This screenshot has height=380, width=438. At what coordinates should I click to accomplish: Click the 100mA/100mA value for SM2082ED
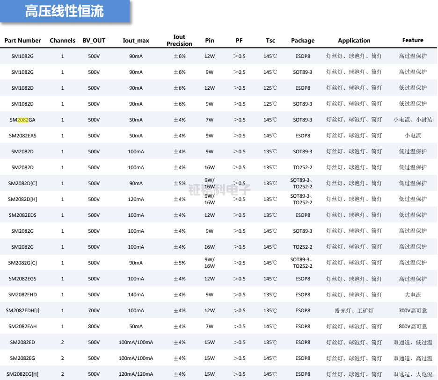click(x=136, y=342)
